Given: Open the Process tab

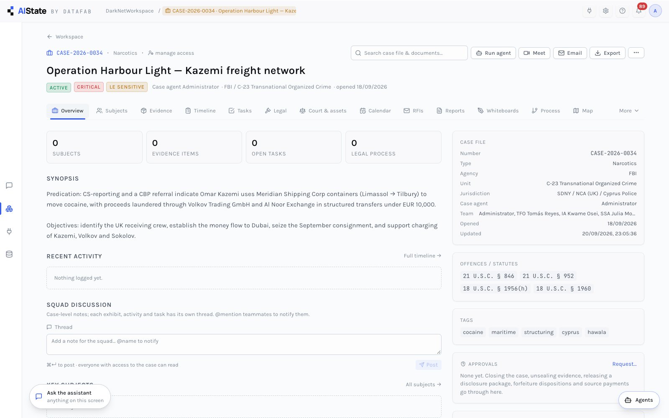Looking at the screenshot, I should point(546,111).
